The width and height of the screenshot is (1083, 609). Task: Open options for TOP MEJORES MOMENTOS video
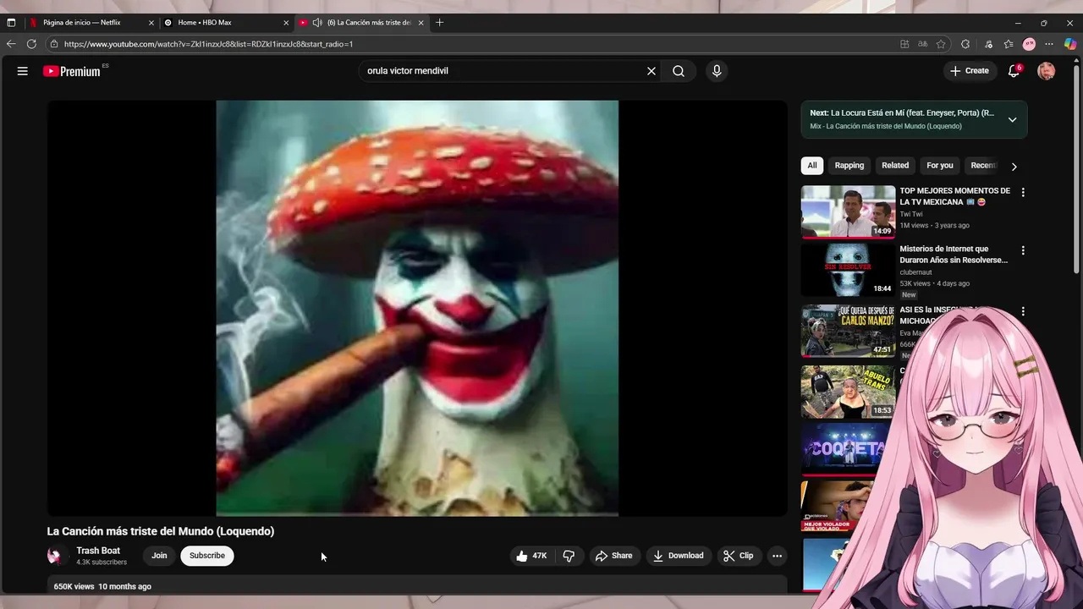(1023, 193)
